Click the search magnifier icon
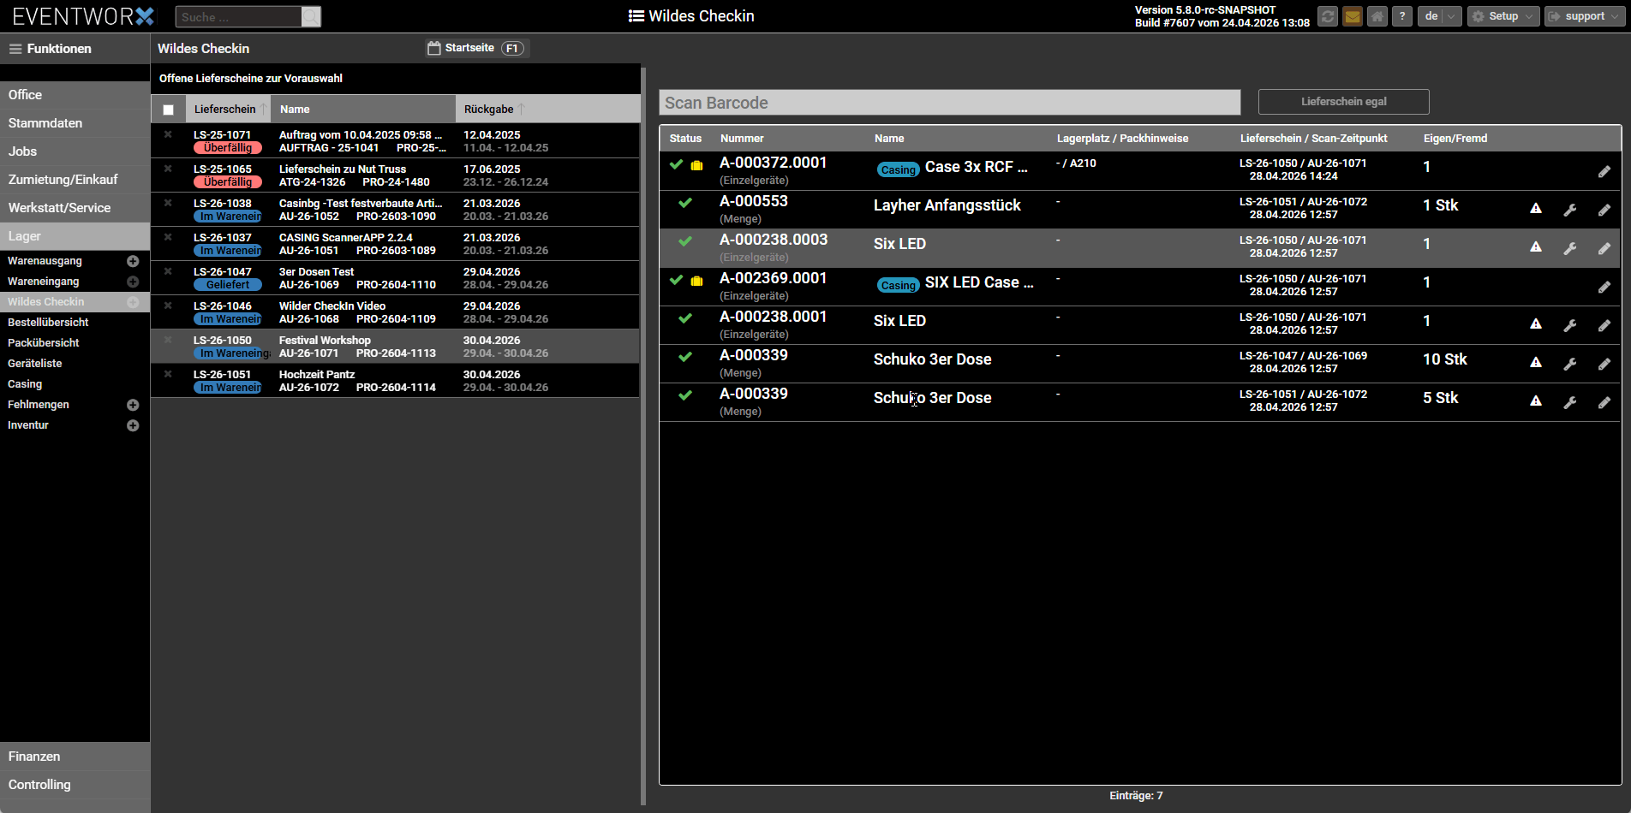The image size is (1631, 813). [x=311, y=16]
